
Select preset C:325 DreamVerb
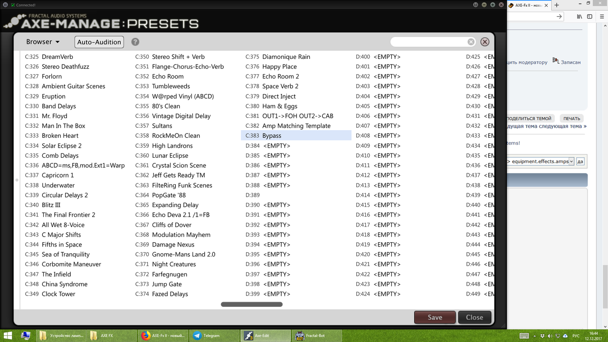(x=76, y=57)
